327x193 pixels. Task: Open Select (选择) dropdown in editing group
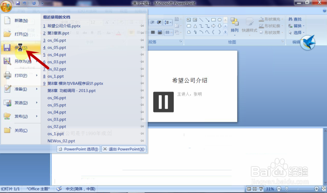[x=296, y=32]
